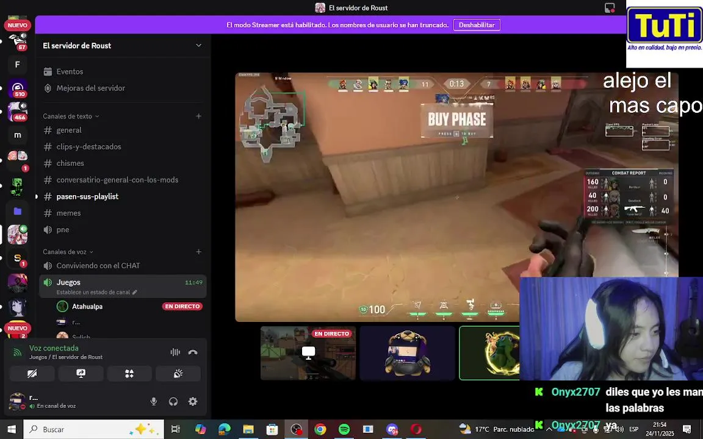This screenshot has width=703, height=439.
Task: Open Microsoft Store from taskbar
Action: tap(272, 429)
